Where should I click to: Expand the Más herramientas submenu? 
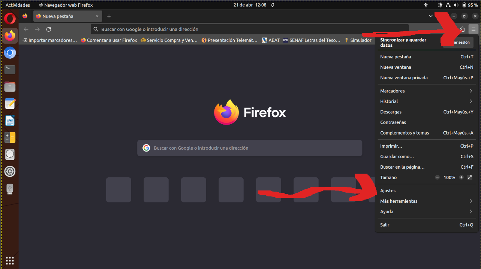coord(471,201)
